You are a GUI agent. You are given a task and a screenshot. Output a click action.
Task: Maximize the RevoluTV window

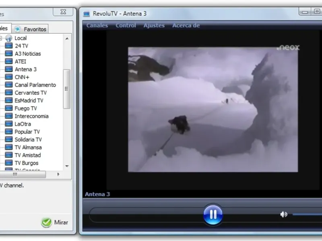(317, 12)
